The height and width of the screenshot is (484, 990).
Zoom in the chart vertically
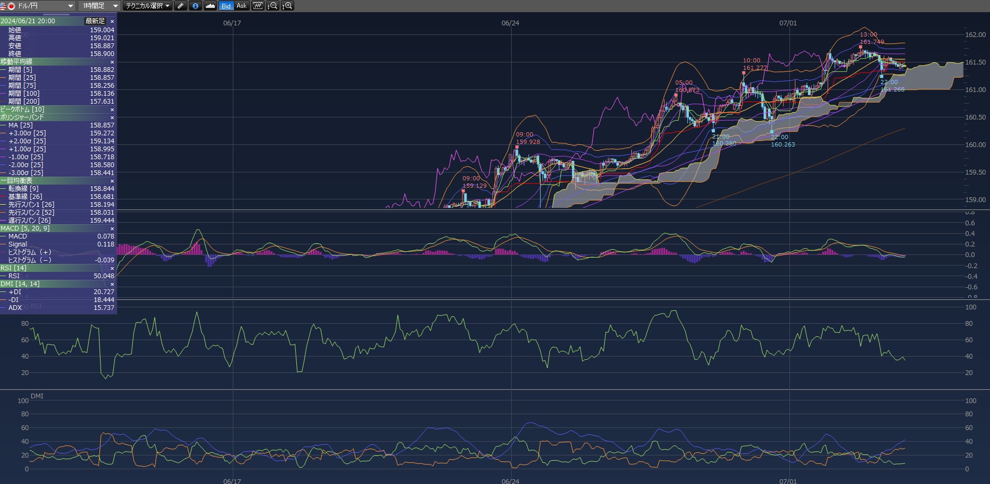[x=287, y=6]
